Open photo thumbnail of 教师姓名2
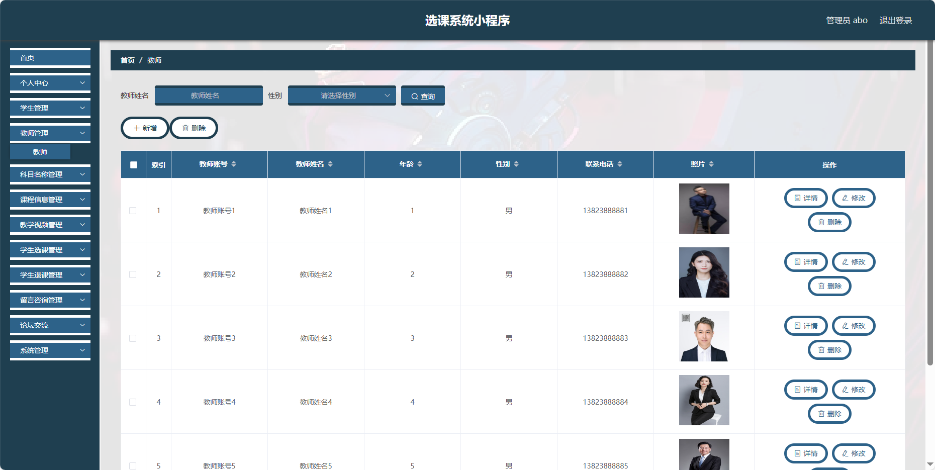This screenshot has height=470, width=935. pyautogui.click(x=704, y=272)
